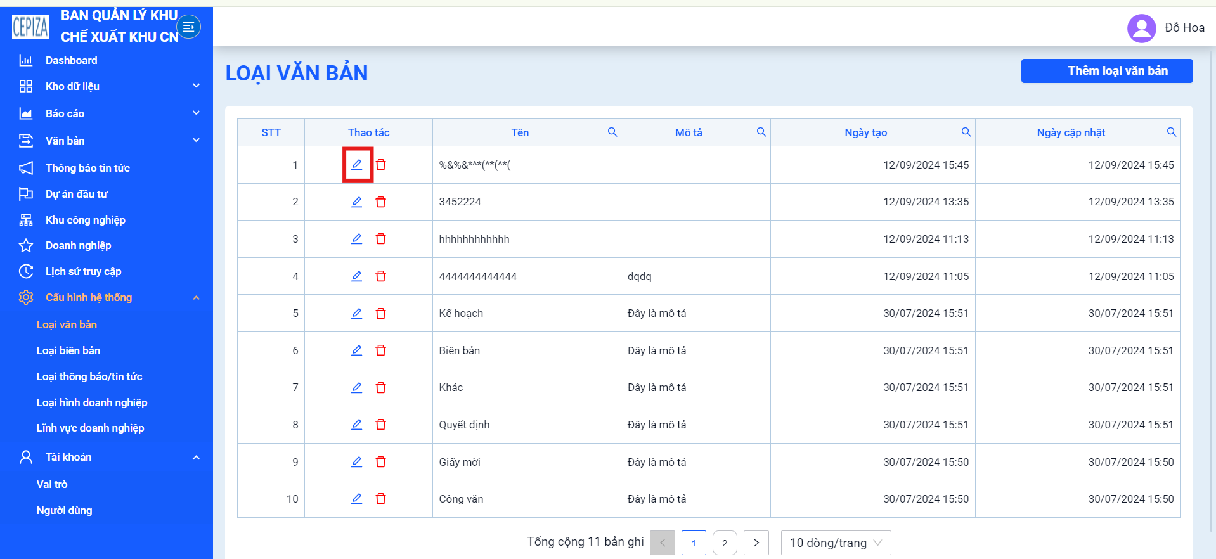Edit the 4444444444444 entry

pyautogui.click(x=357, y=276)
